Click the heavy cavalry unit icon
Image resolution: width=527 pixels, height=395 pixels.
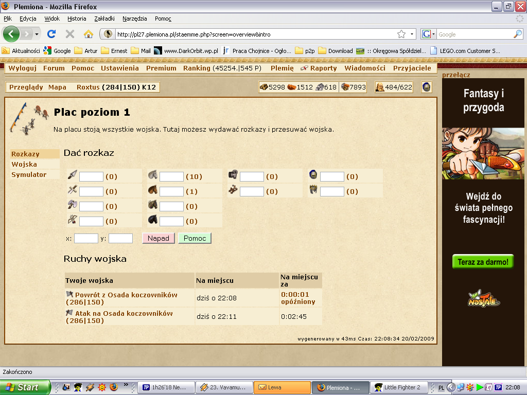point(152,220)
